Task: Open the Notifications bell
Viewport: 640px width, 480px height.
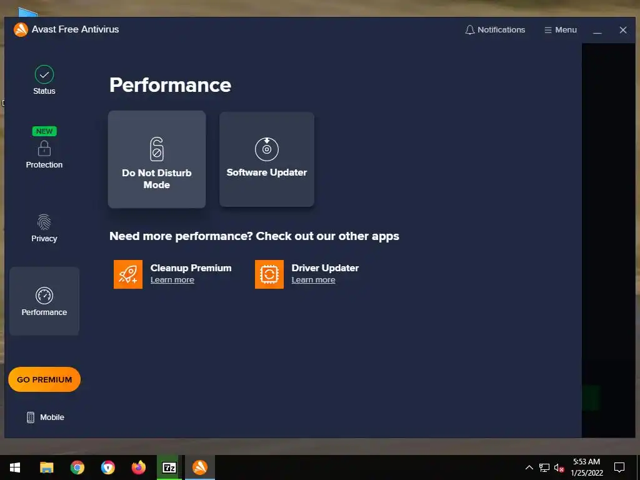Action: click(495, 30)
